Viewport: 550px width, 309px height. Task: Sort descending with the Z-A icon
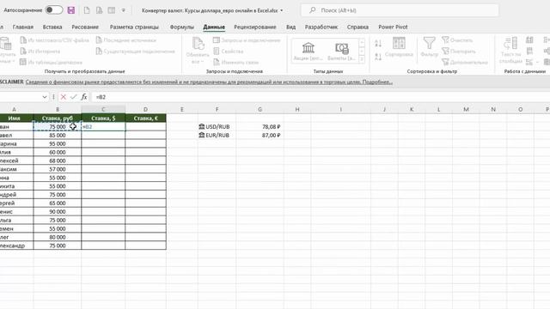click(x=378, y=57)
